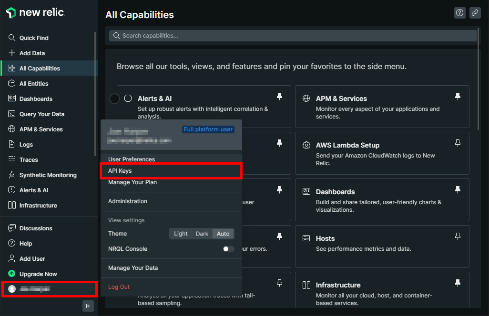Screen dimensions: 489x316
Task: Open the APM & Services card title
Action: click(341, 99)
